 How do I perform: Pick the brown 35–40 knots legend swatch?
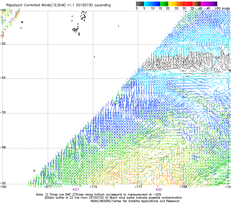pos(197,4)
